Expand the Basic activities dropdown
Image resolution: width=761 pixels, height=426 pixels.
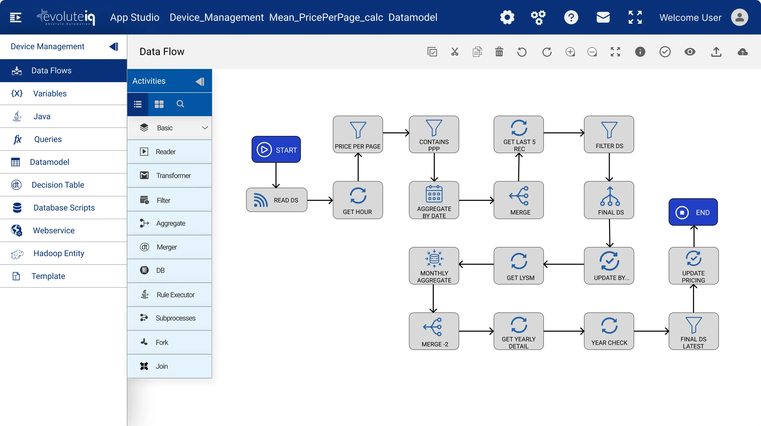tap(205, 128)
